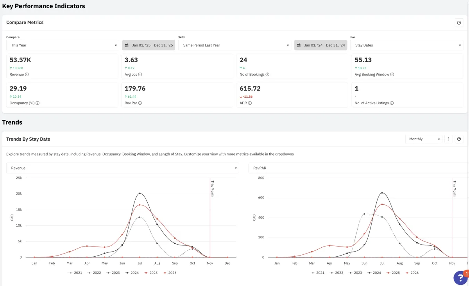
Task: Open three-dot menu in Trends panel
Action: (x=449, y=139)
